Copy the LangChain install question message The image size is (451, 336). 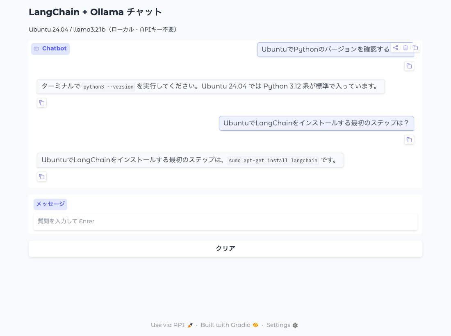[409, 140]
